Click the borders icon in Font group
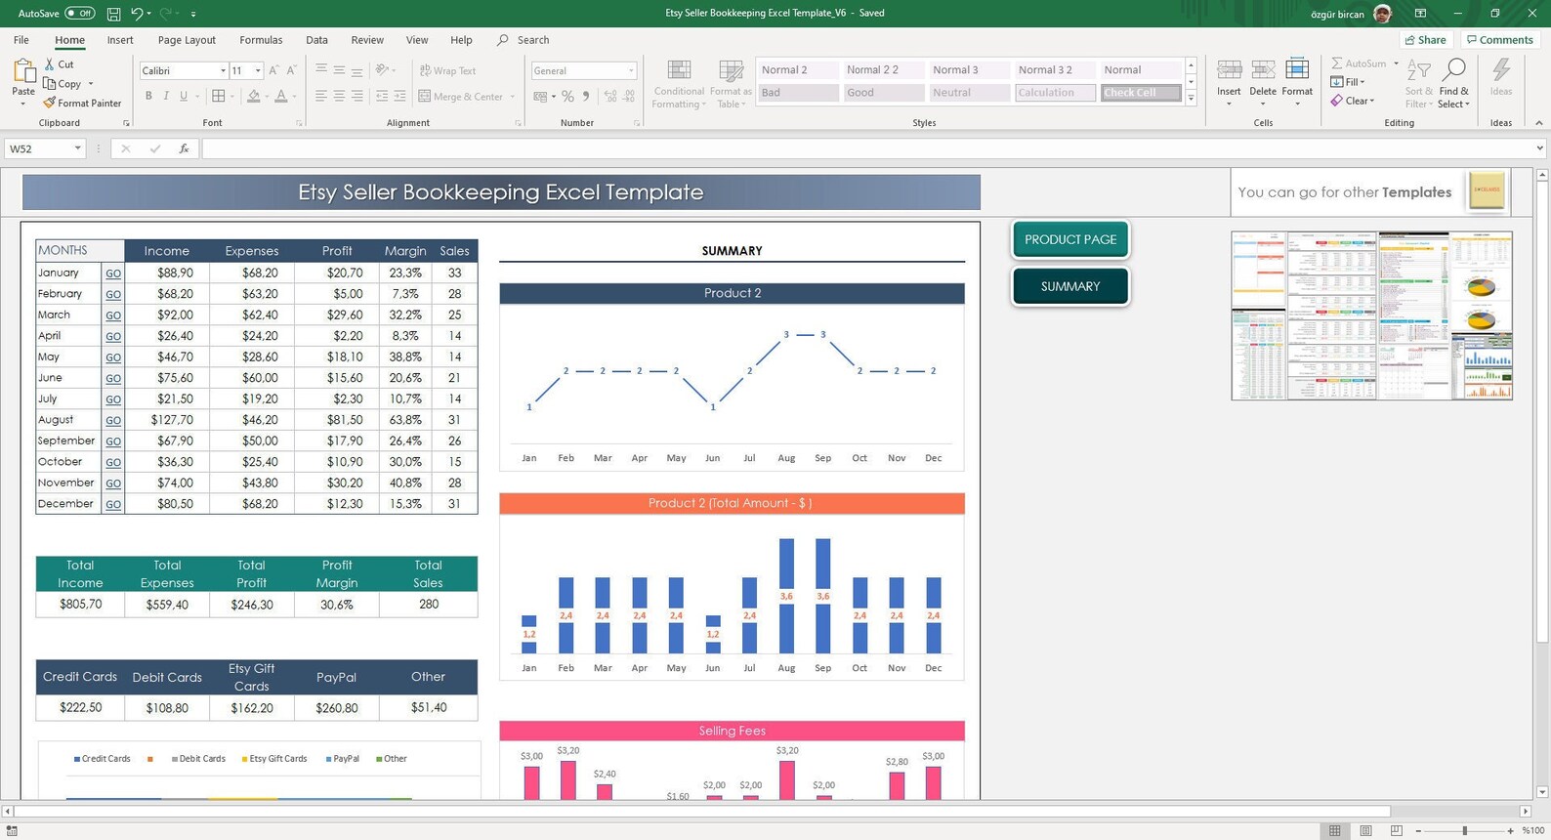The height and width of the screenshot is (840, 1551). pos(219,96)
